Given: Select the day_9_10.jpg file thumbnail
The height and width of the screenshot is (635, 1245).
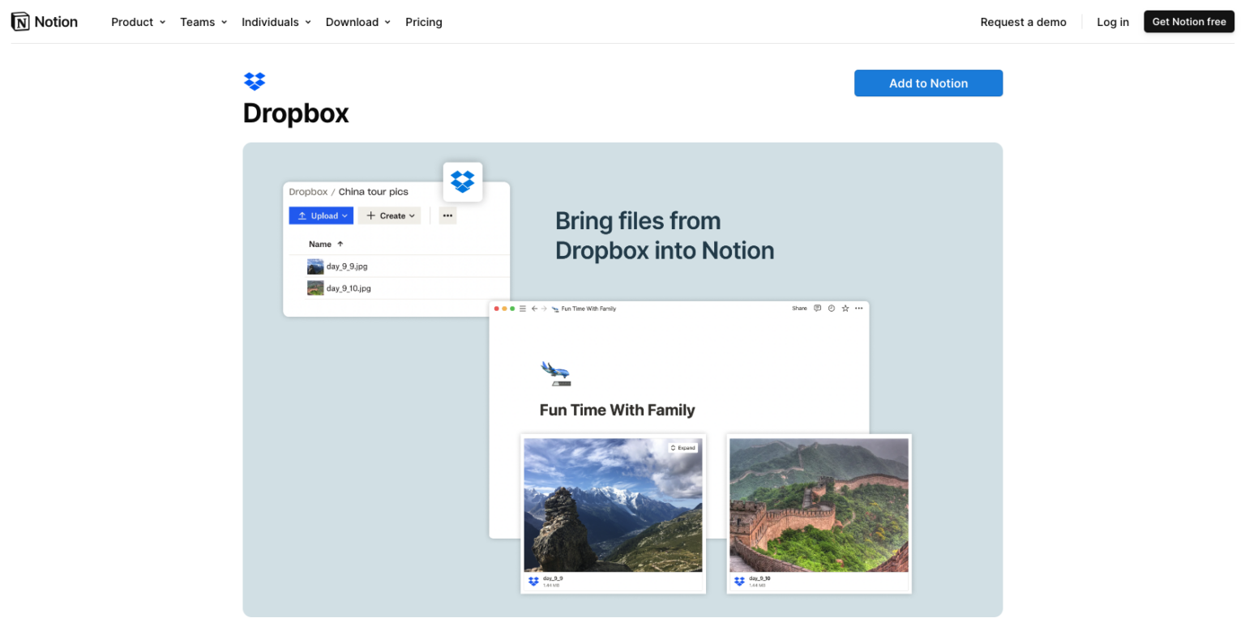Looking at the screenshot, I should (x=315, y=288).
